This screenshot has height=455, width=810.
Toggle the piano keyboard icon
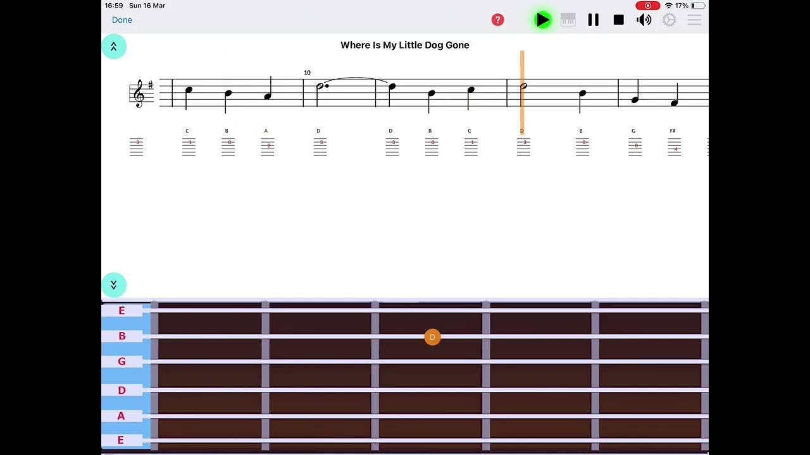[x=568, y=20]
